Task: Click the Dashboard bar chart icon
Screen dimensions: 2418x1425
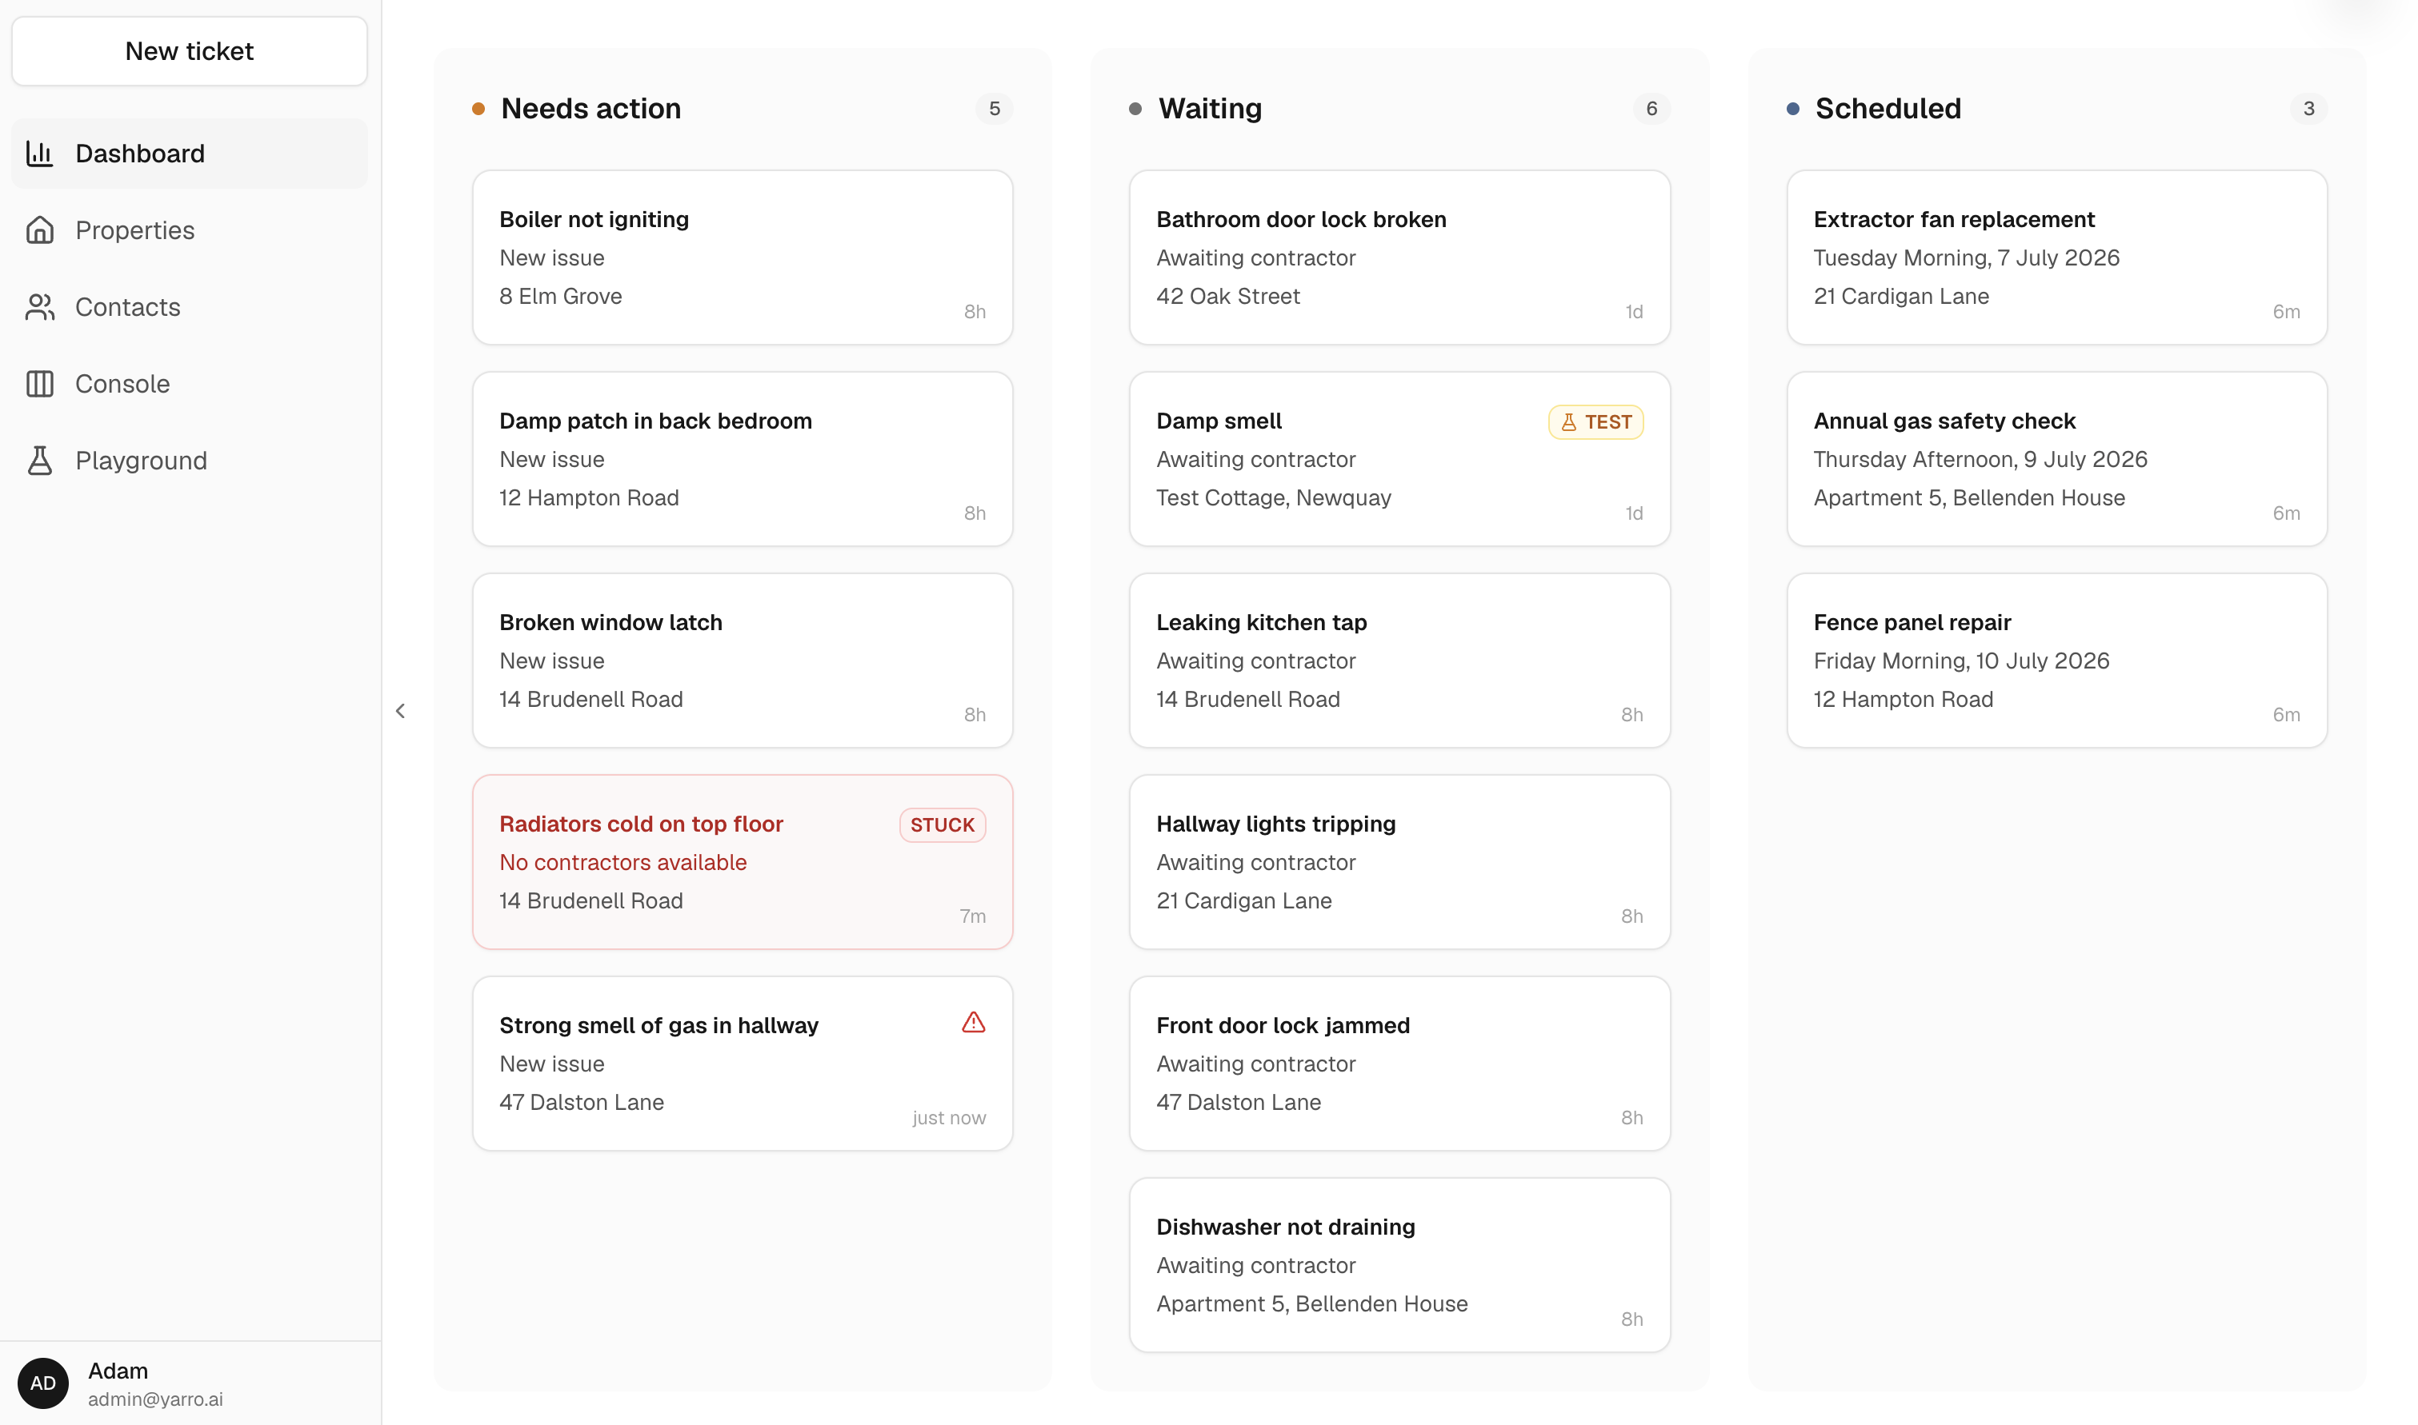Action: (39, 154)
